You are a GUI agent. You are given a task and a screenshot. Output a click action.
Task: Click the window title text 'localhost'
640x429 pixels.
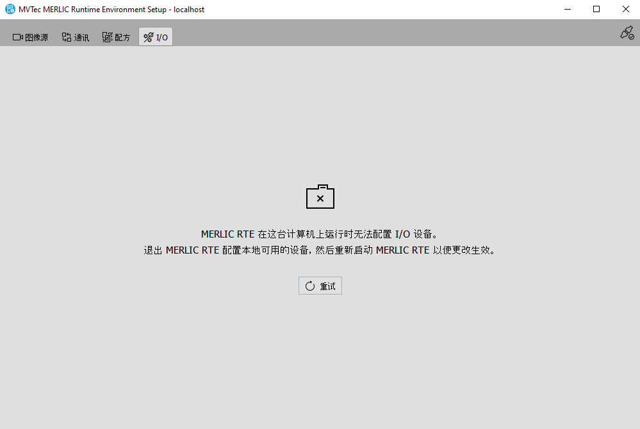click(189, 10)
